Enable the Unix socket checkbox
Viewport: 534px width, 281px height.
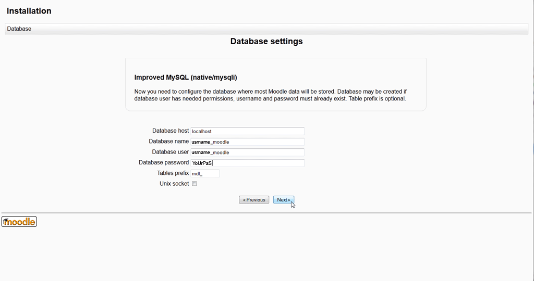pyautogui.click(x=195, y=184)
